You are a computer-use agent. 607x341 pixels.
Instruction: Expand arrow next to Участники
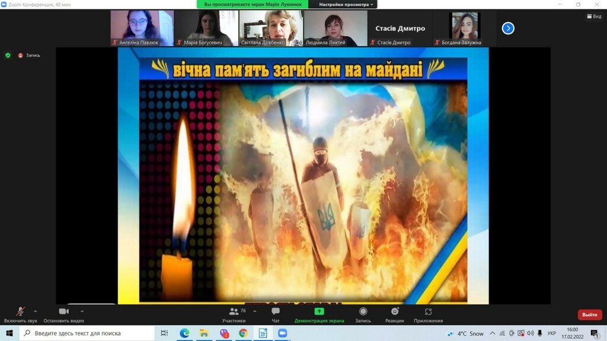(255, 311)
